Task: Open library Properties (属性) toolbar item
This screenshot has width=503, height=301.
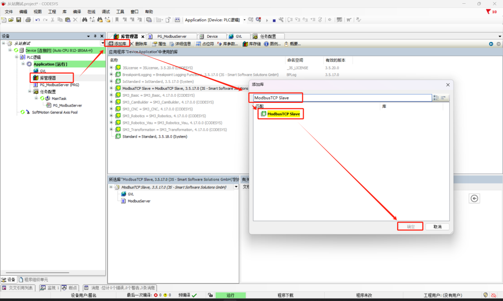Action: pos(159,44)
